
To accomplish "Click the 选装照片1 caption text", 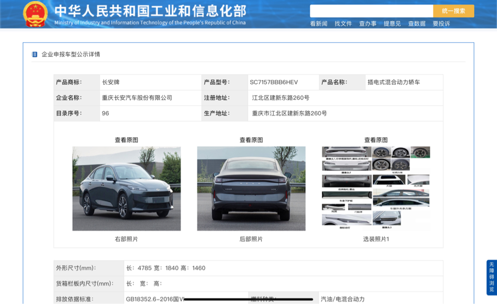I will [376, 239].
